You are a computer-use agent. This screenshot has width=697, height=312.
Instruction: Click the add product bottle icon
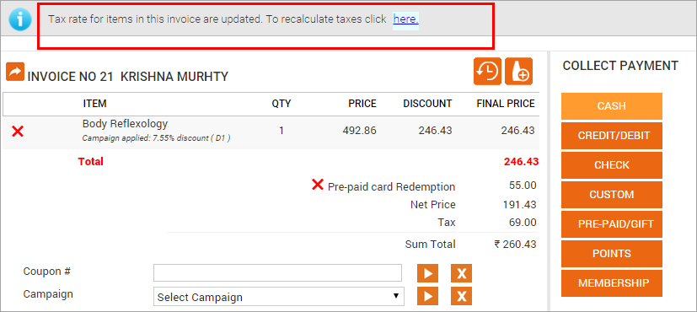(x=519, y=71)
